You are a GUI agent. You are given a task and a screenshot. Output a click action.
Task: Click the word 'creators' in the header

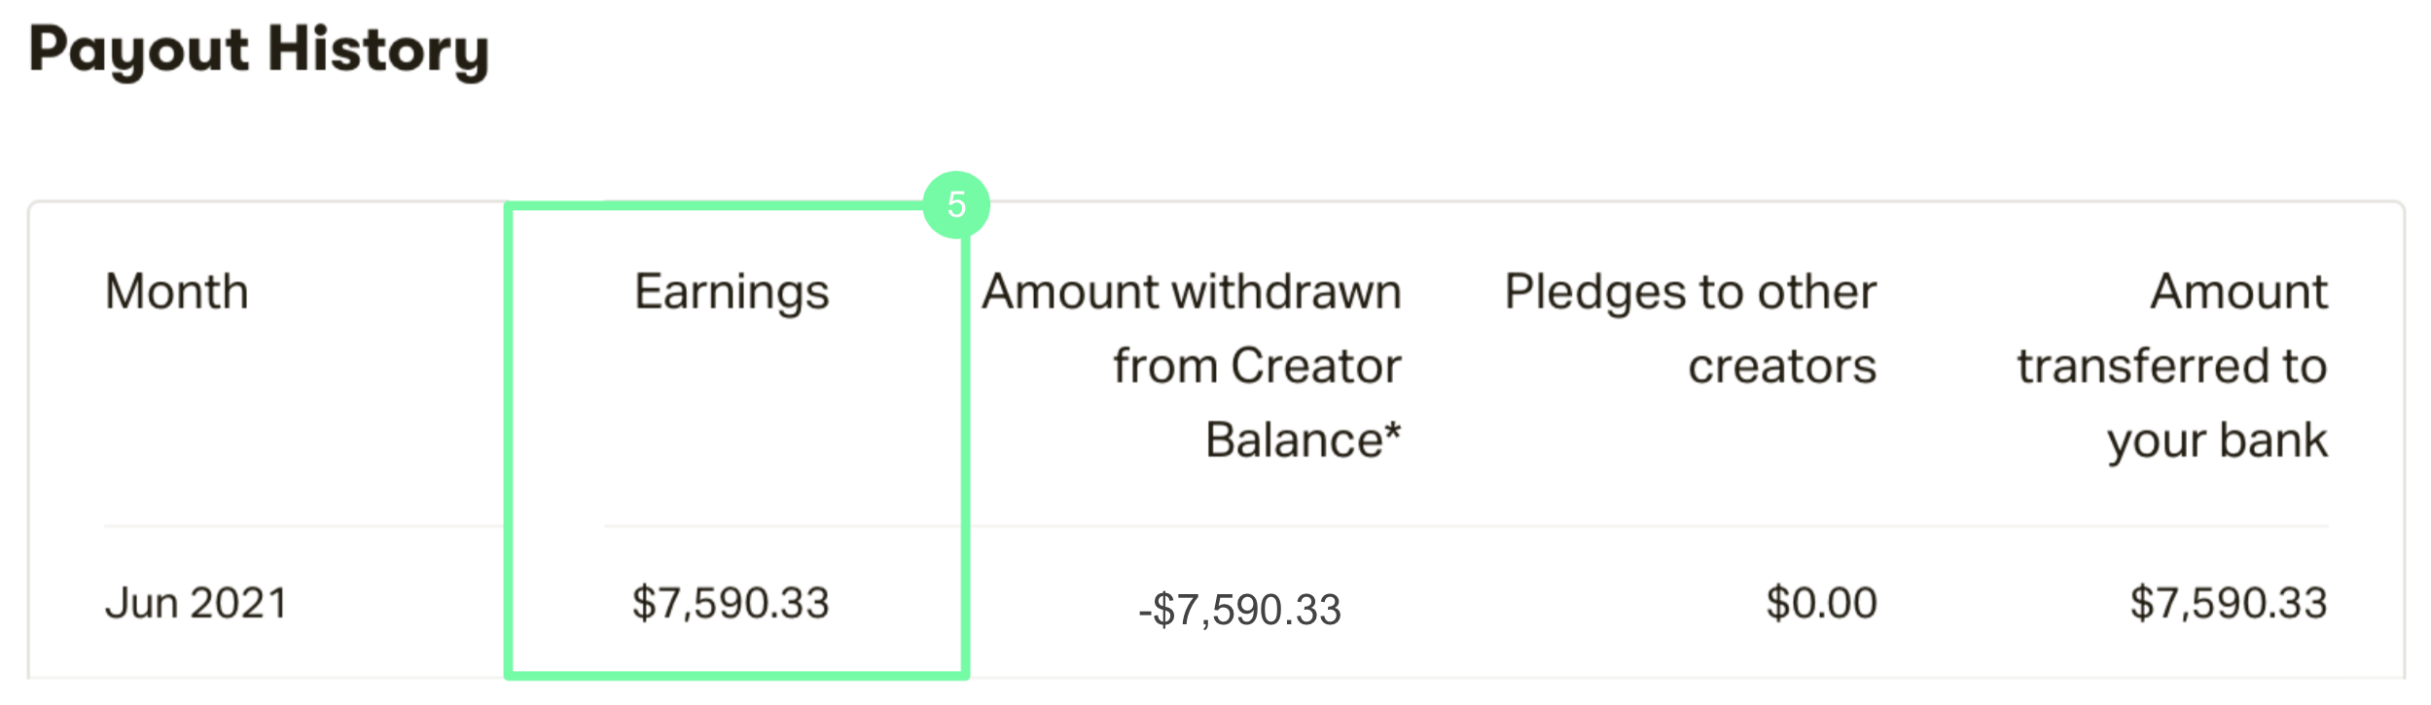[x=1782, y=368]
